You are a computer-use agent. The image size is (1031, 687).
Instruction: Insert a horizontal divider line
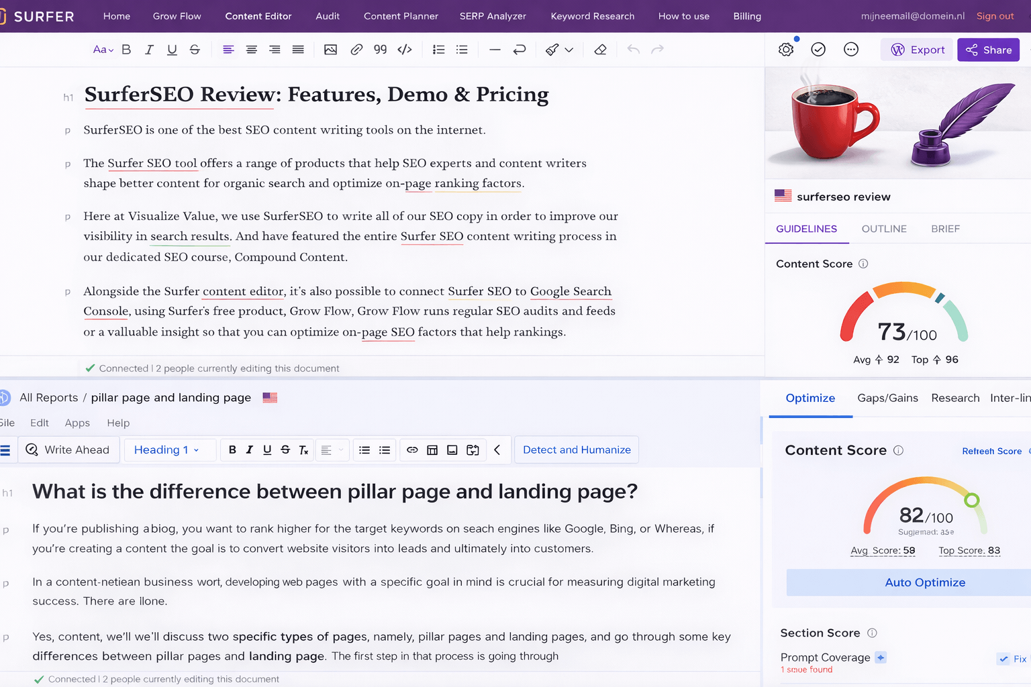point(495,49)
